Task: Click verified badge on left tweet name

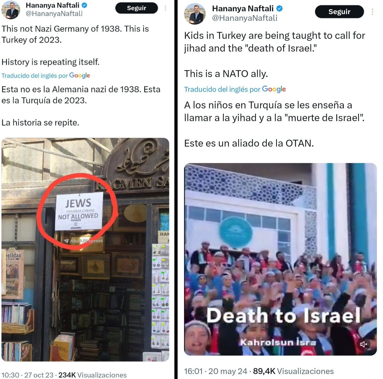Action: (x=85, y=5)
